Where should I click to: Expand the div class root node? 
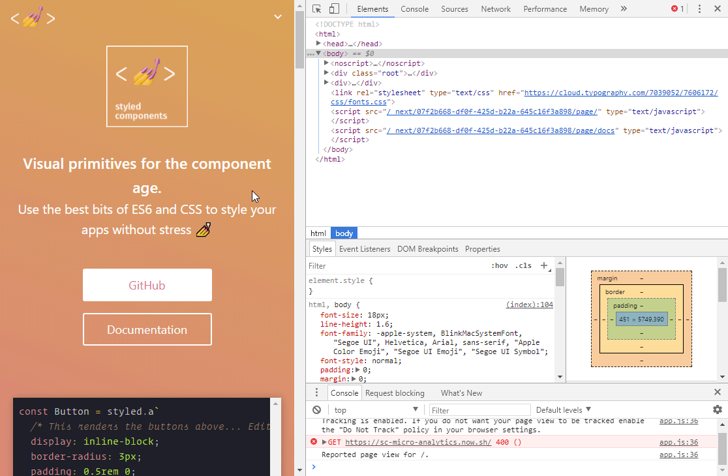tap(326, 73)
